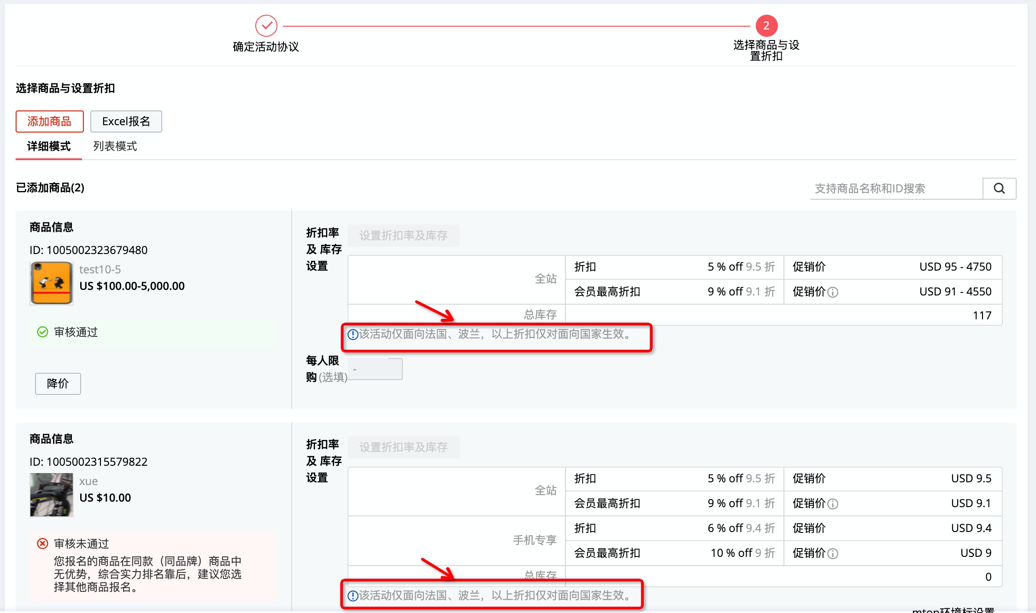The image size is (1036, 613).
Task: Click the 10 % off 9 折 cell
Action: click(742, 553)
